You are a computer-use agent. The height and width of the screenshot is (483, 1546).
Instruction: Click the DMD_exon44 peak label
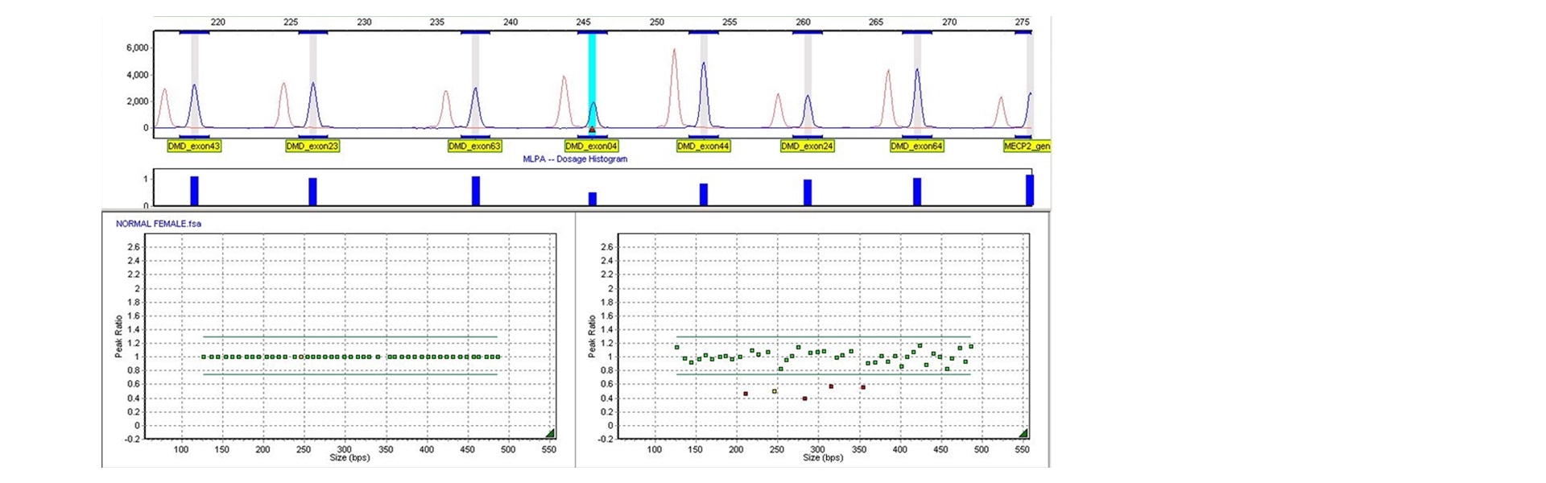[703, 147]
